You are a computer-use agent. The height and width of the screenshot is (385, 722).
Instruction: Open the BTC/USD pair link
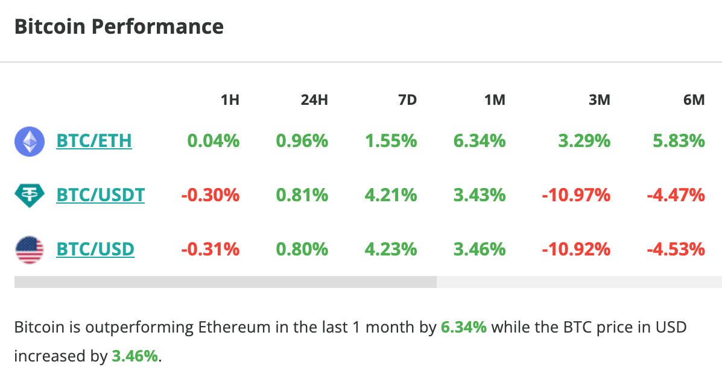click(x=95, y=249)
